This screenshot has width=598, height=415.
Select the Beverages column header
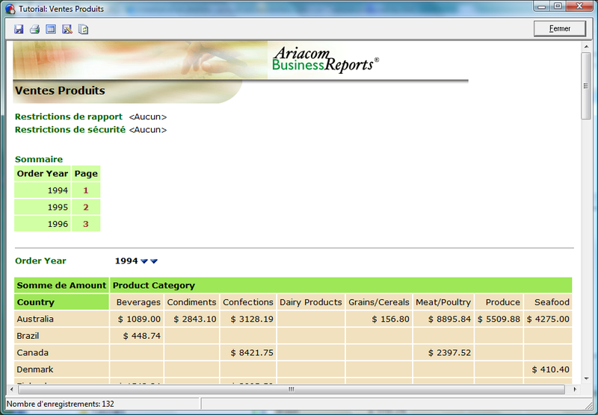(x=138, y=302)
